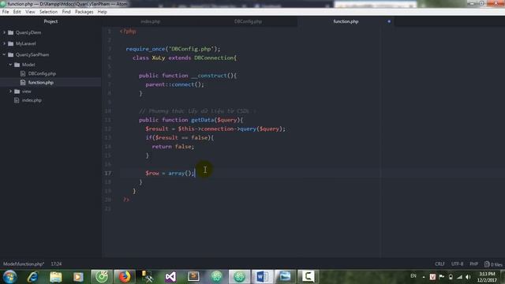The height and width of the screenshot is (284, 505).
Task: Click file path Model\function.php in status bar
Action: tap(24, 264)
